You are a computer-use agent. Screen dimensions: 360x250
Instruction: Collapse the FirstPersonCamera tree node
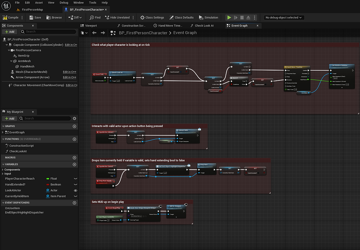[x=9, y=50]
